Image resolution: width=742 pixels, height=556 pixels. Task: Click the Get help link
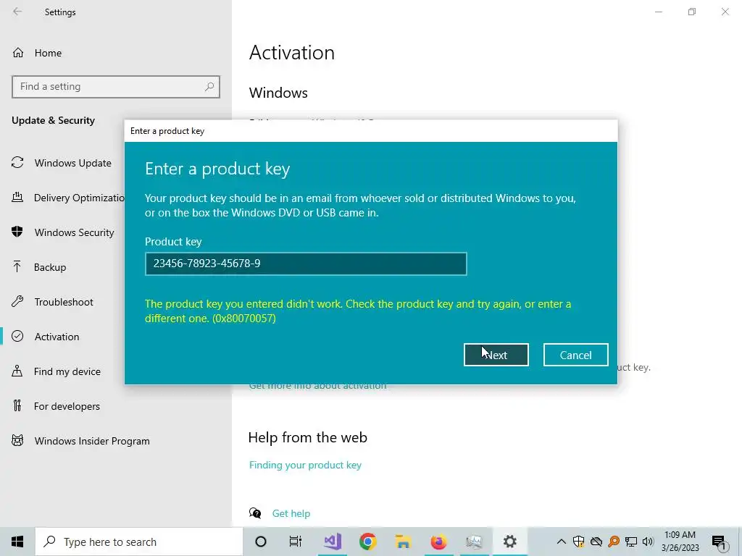point(291,513)
